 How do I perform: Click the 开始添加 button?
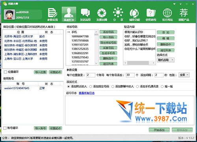pyautogui.click(x=159, y=130)
